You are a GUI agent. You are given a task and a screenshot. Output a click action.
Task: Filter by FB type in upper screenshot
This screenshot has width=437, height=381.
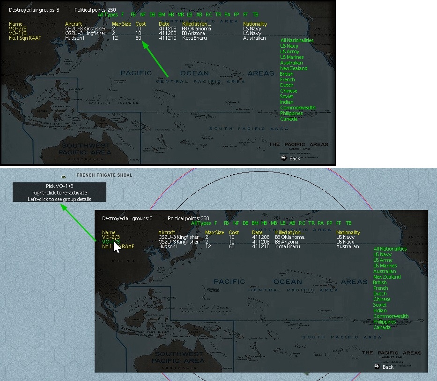click(133, 14)
